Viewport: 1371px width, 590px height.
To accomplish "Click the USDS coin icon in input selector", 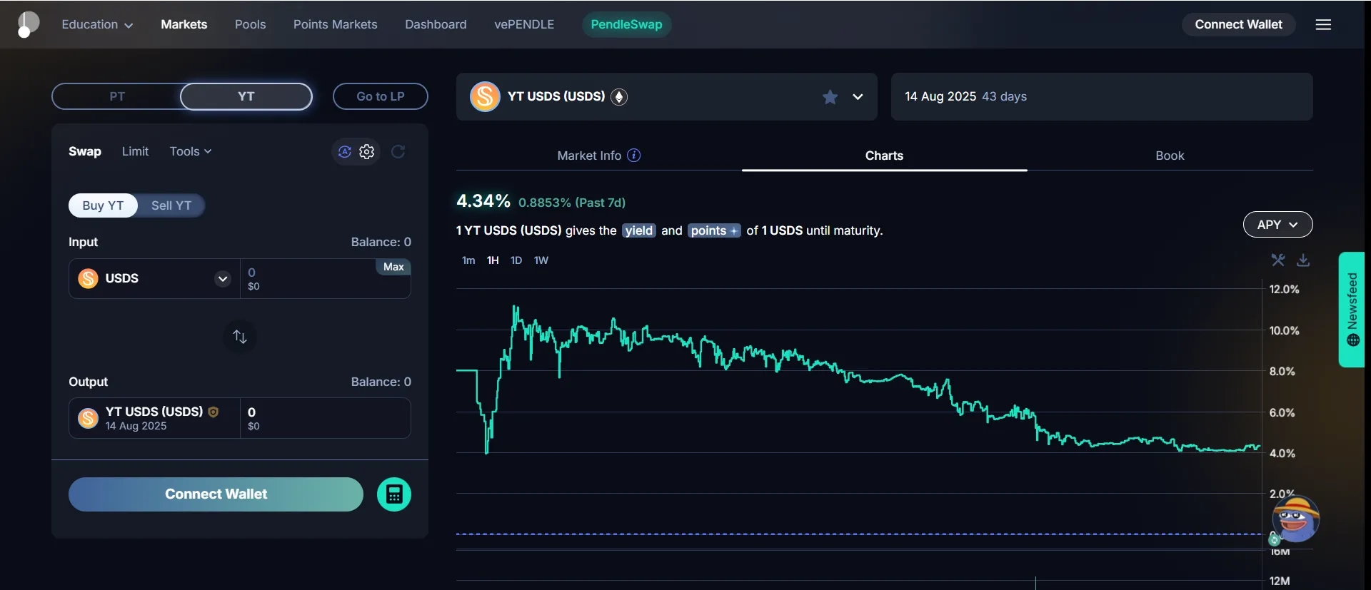I will point(88,278).
